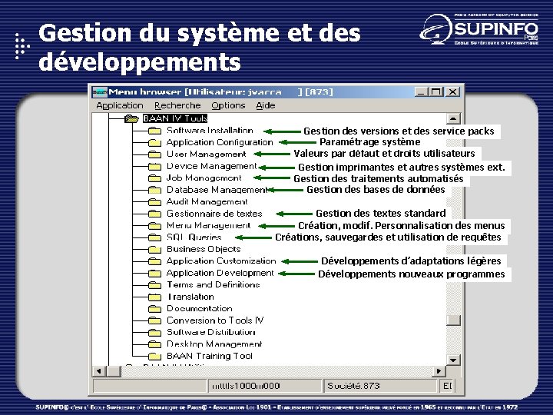Click the vertical scrollbar down arrow
Screen dimensions: 553x415
coord(453,360)
